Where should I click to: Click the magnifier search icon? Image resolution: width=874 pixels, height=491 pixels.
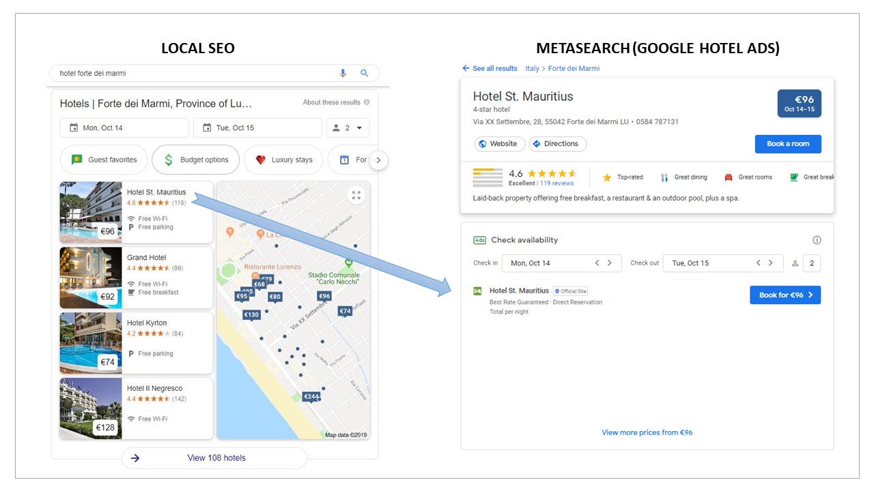[365, 73]
